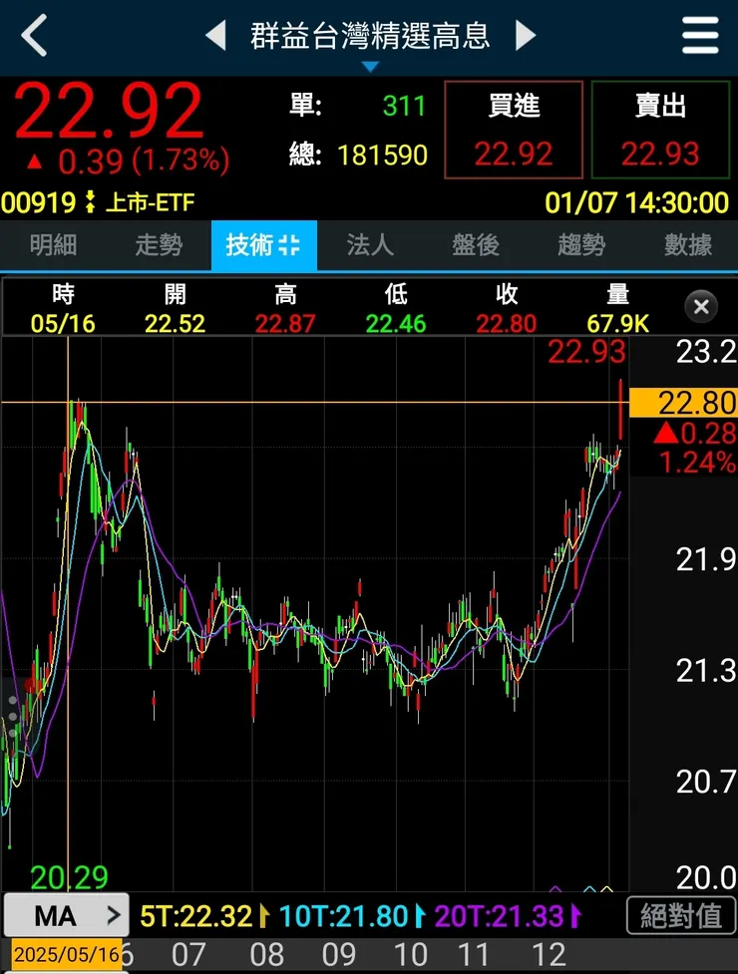Toggle the 絕對值 button
Viewport: 738px width, 974px height.
click(x=681, y=915)
